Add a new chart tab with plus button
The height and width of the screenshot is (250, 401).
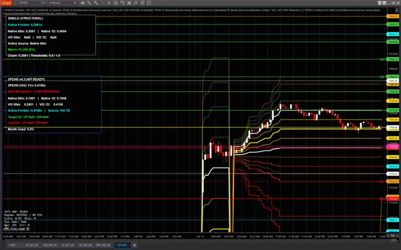(134, 245)
